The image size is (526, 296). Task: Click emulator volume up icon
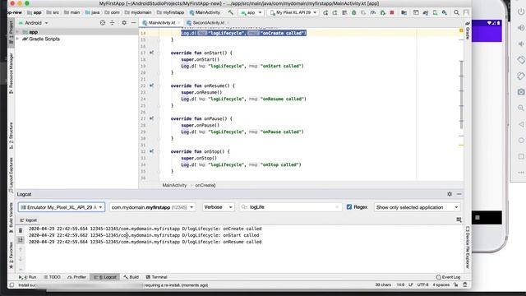pyautogui.click(x=521, y=28)
